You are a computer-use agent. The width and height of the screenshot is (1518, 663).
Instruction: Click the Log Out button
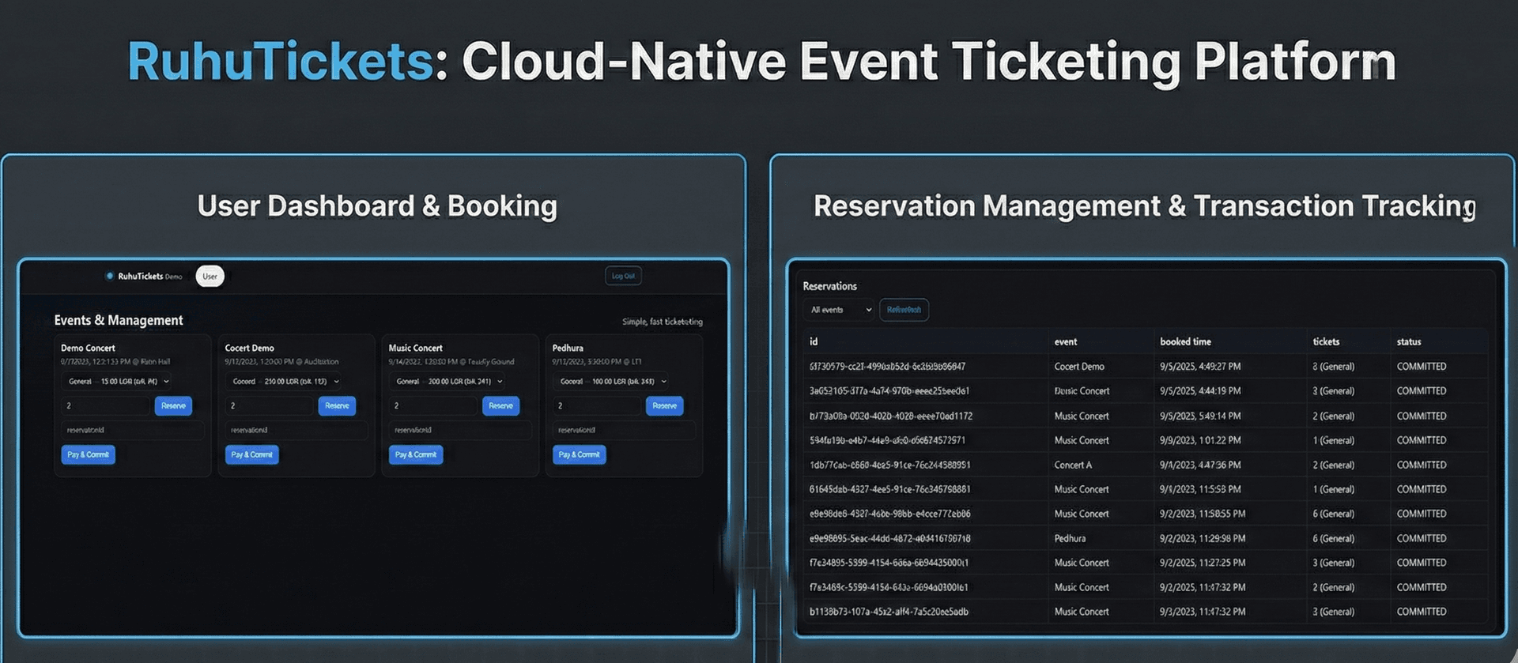click(x=623, y=276)
